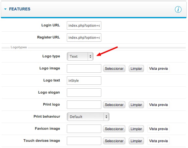Open Vista previa for Favicon image

pos(158,129)
